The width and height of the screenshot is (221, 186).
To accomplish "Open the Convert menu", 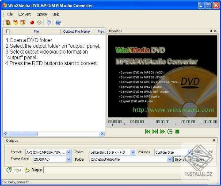I will pyautogui.click(x=25, y=14).
